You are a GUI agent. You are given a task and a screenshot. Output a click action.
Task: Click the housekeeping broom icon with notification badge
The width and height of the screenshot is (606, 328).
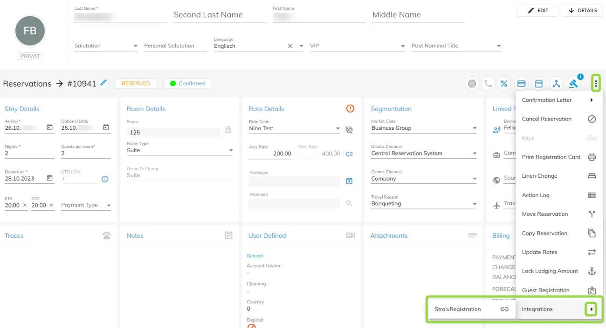pyautogui.click(x=574, y=83)
